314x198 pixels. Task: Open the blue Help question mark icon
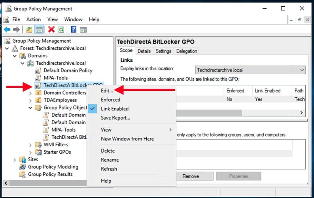click(x=73, y=30)
